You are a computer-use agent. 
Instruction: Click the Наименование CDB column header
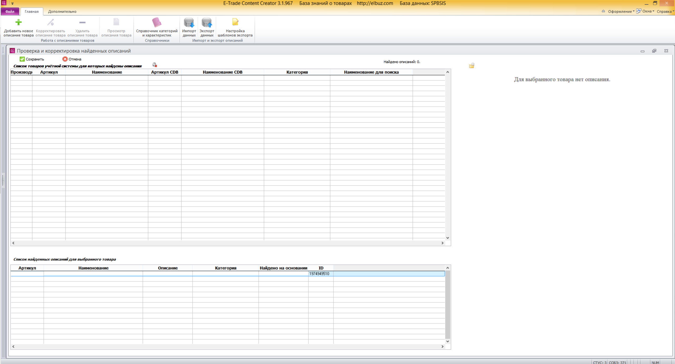coord(223,72)
